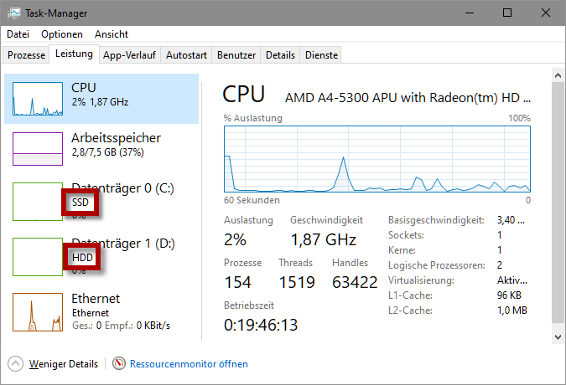
Task: Switch to the Details tab
Action: click(280, 55)
